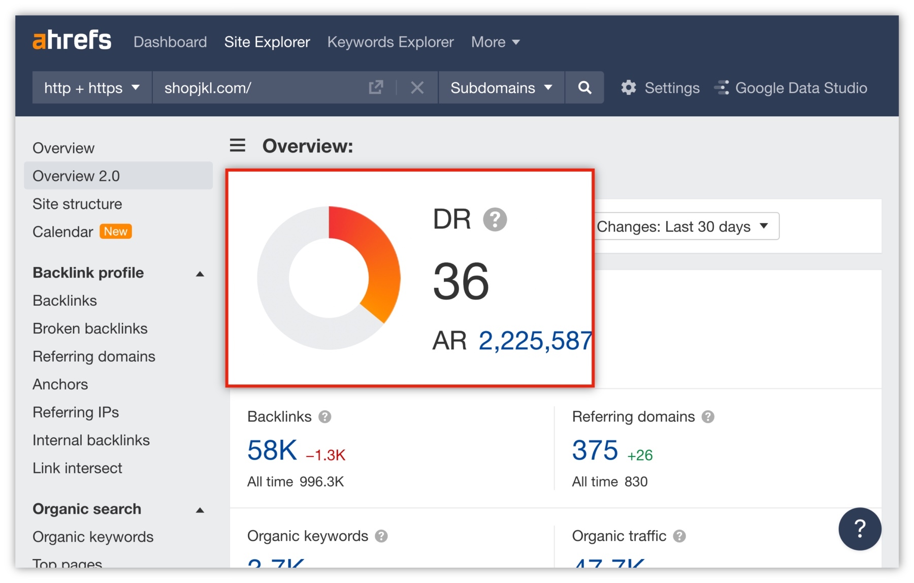The image size is (914, 583).
Task: Click the DR help question mark
Action: (495, 219)
